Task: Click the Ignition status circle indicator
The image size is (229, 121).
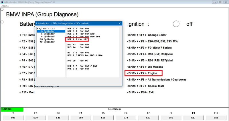Action: [x=176, y=24]
